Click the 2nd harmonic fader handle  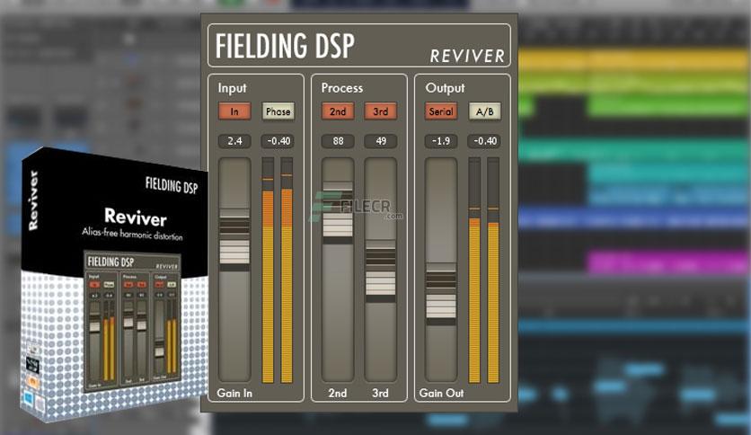[338, 213]
